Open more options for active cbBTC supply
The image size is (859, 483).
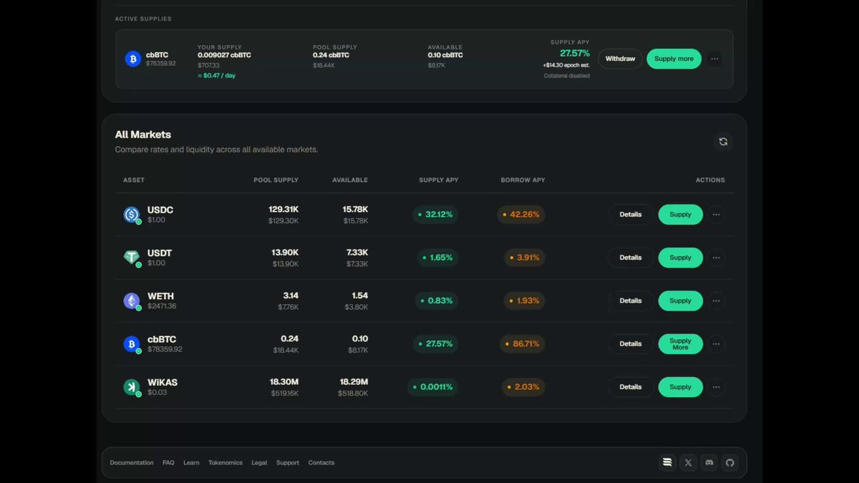(714, 59)
